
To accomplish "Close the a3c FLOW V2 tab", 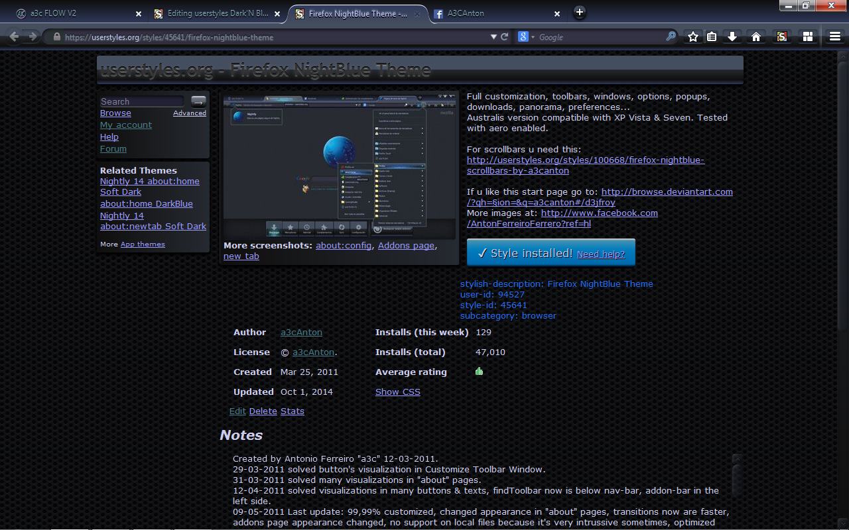I will pos(139,13).
